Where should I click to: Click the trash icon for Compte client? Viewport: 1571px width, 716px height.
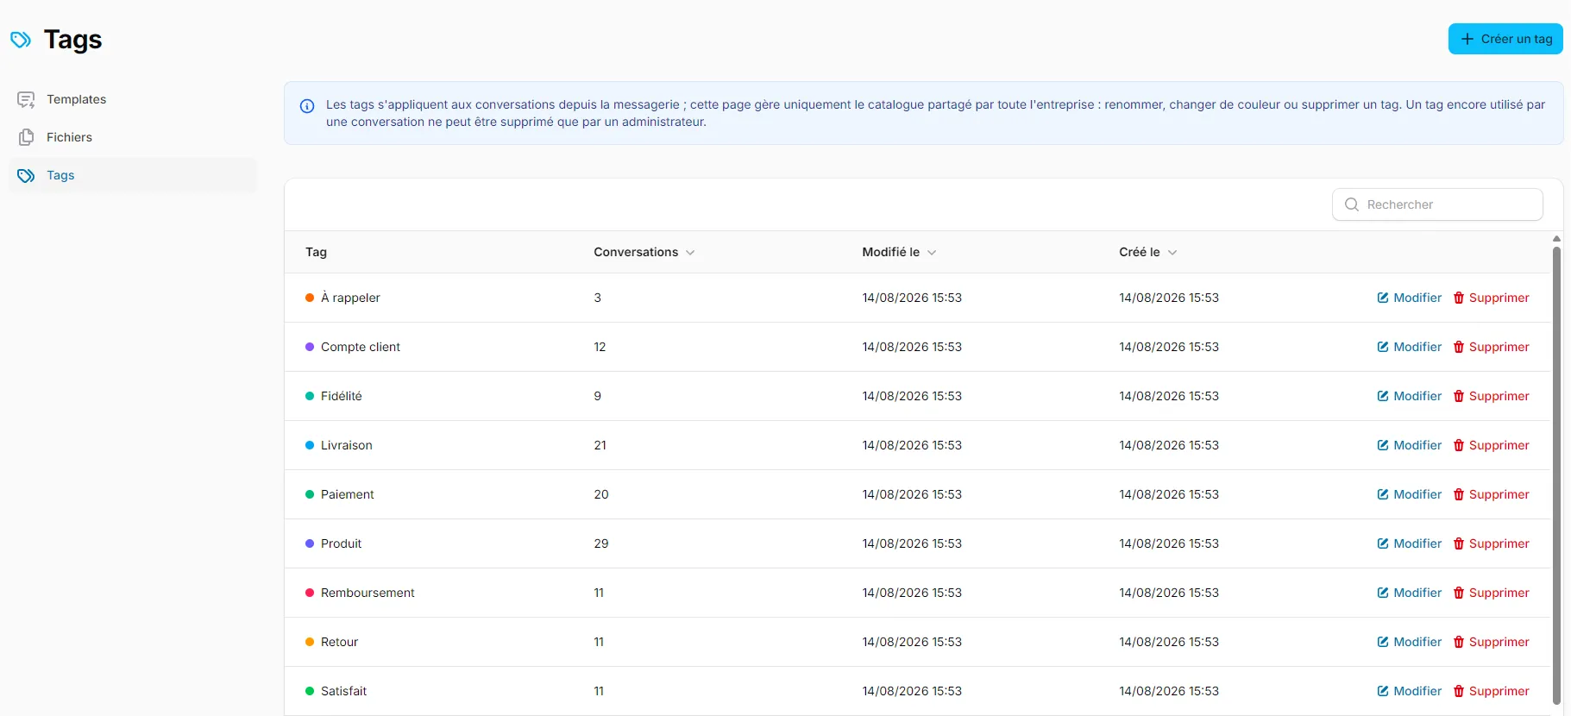coord(1459,347)
